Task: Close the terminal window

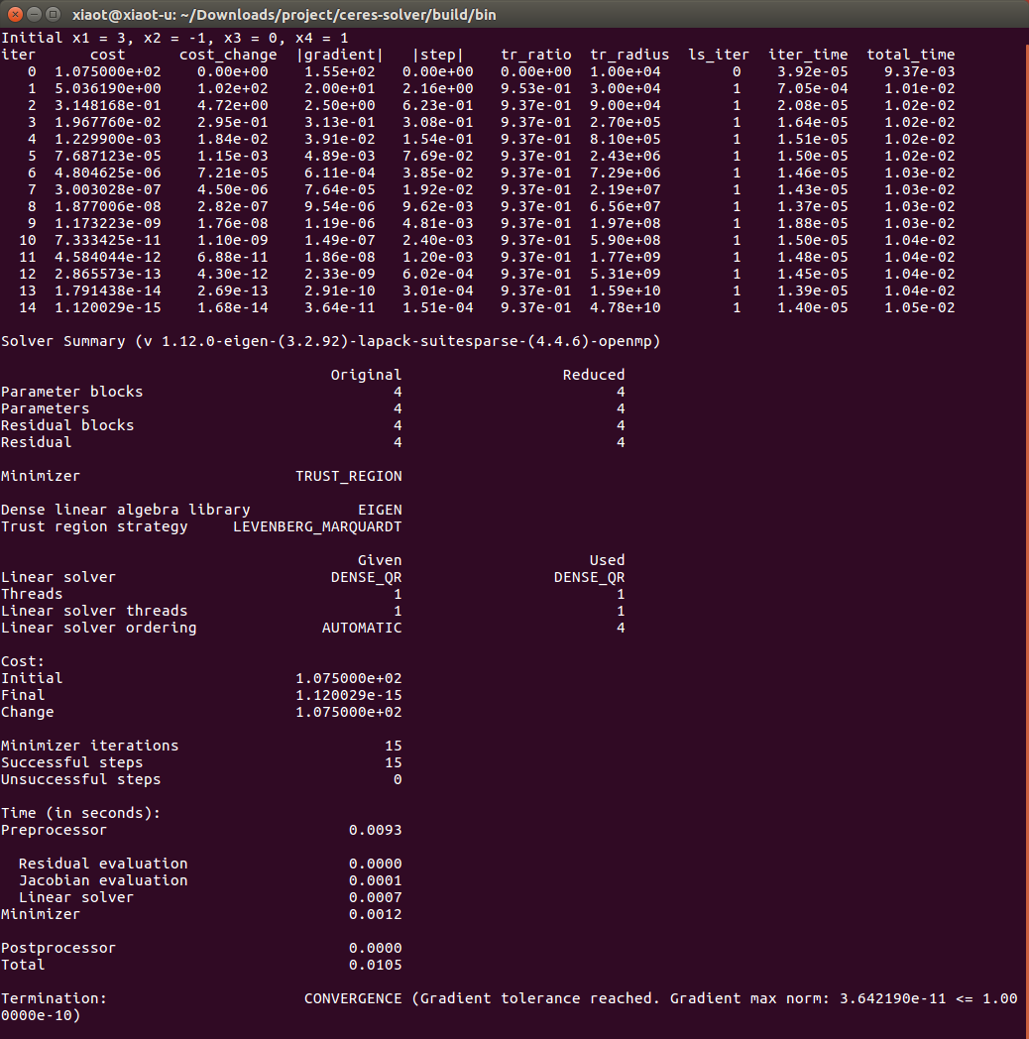Action: (14, 14)
